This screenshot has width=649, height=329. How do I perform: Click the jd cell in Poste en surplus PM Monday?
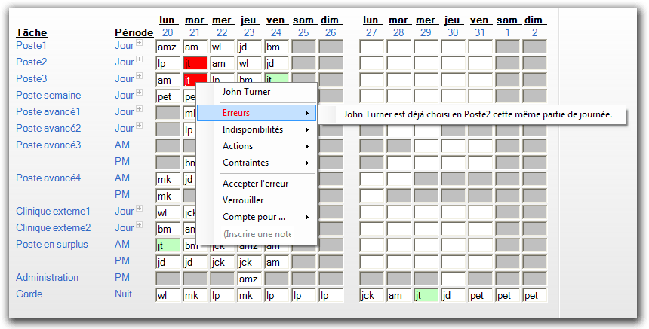[168, 262]
